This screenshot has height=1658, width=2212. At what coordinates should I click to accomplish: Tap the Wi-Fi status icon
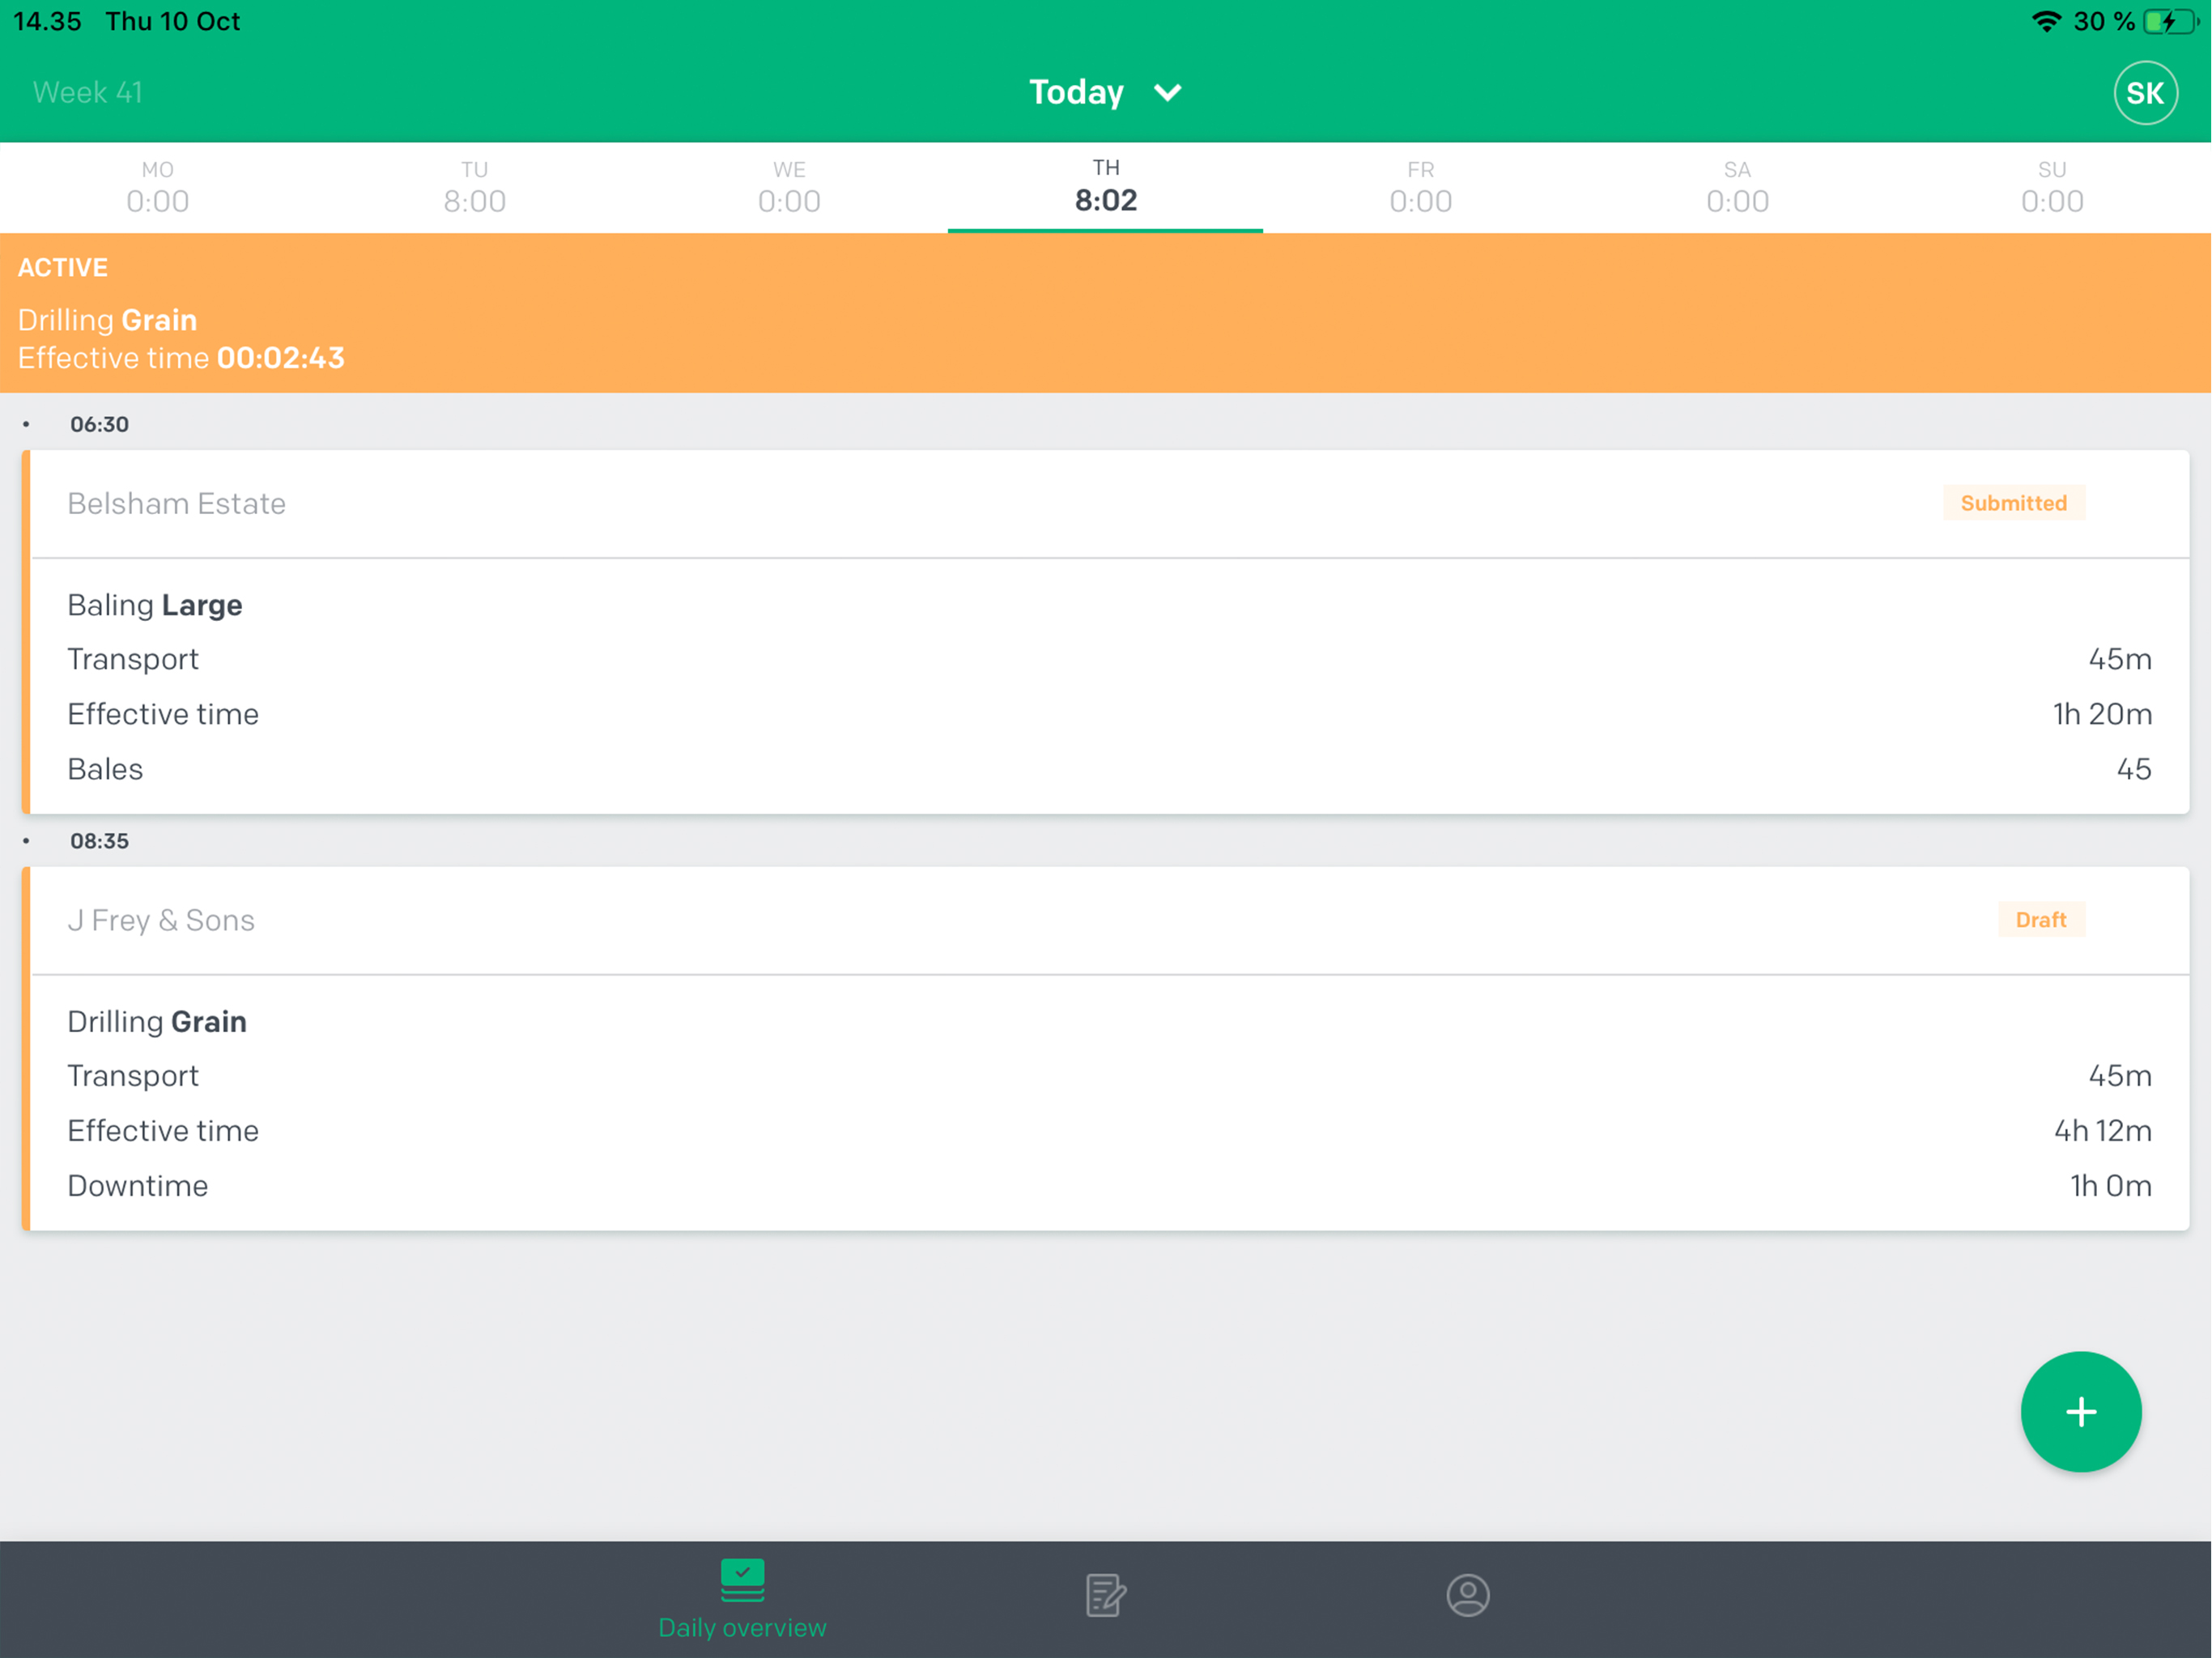(x=2046, y=22)
